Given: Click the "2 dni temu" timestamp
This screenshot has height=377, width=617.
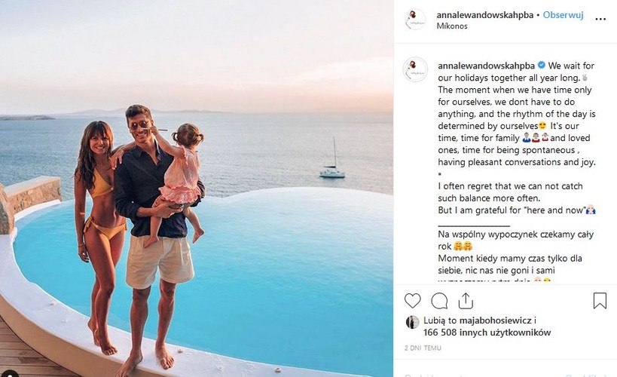Looking at the screenshot, I should [421, 350].
